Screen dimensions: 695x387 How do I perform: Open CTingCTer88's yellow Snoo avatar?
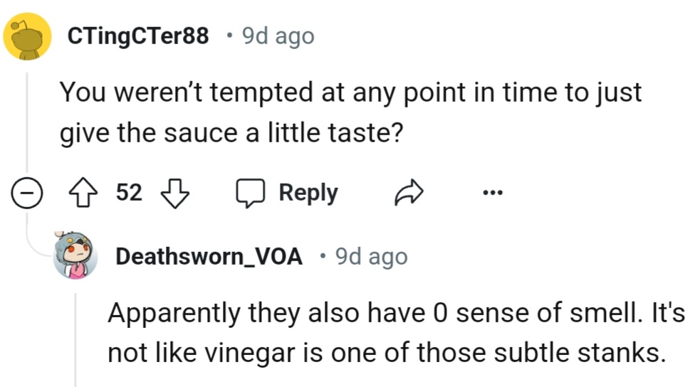click(x=27, y=36)
